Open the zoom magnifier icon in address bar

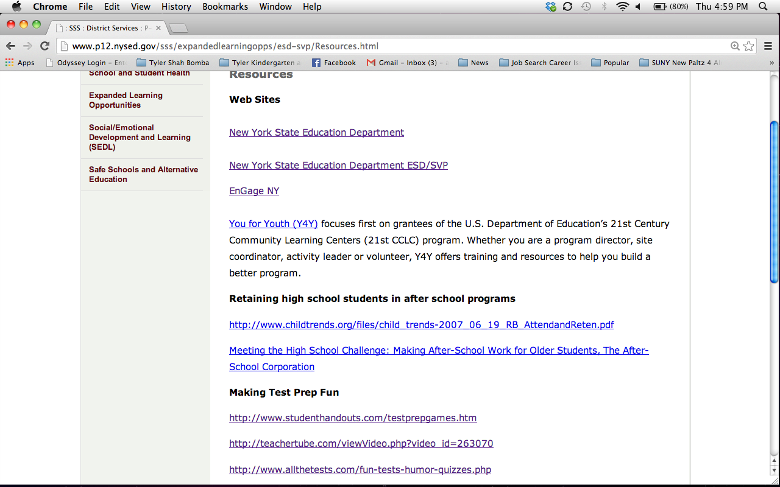pyautogui.click(x=735, y=46)
